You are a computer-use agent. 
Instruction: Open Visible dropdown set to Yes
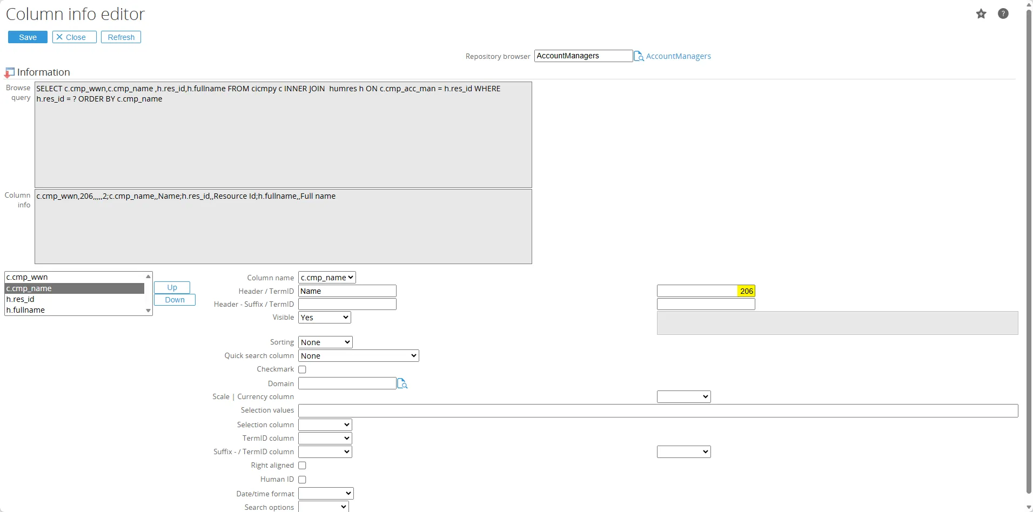[x=325, y=318]
